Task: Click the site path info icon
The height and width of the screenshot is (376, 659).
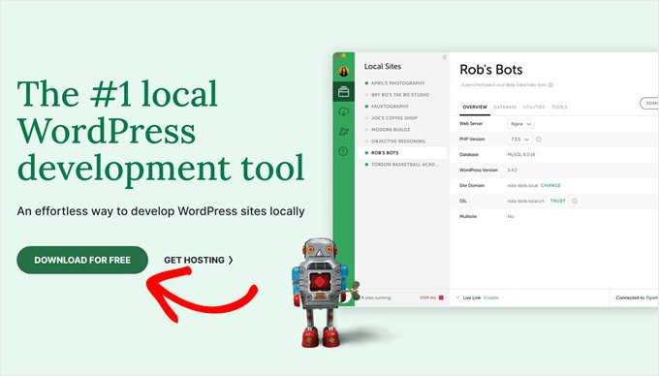Action: [x=550, y=85]
